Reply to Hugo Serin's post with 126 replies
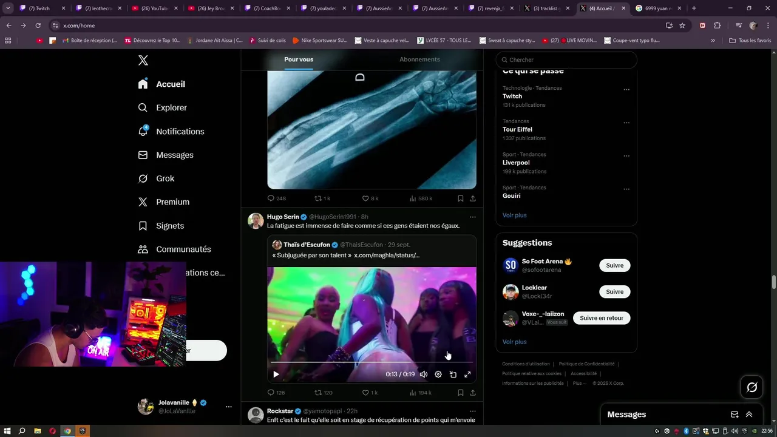This screenshot has width=777, height=437. (x=276, y=393)
